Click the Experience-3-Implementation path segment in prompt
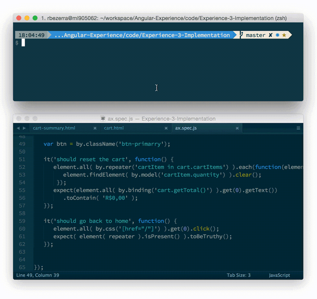Image resolution: width=317 pixels, height=299 pixels. pyautogui.click(x=186, y=35)
